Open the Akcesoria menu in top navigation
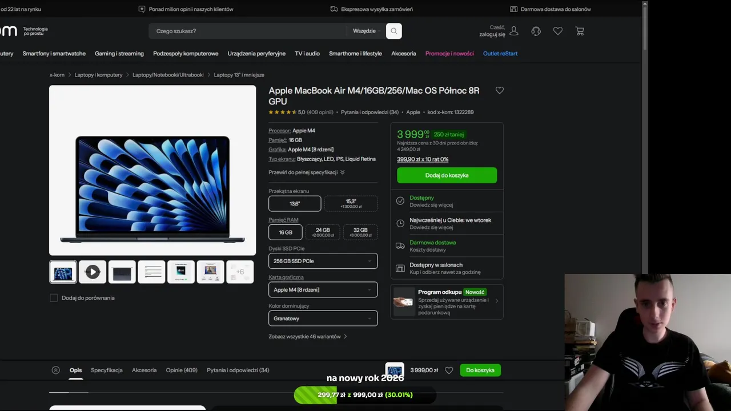731x411 pixels. click(x=404, y=54)
